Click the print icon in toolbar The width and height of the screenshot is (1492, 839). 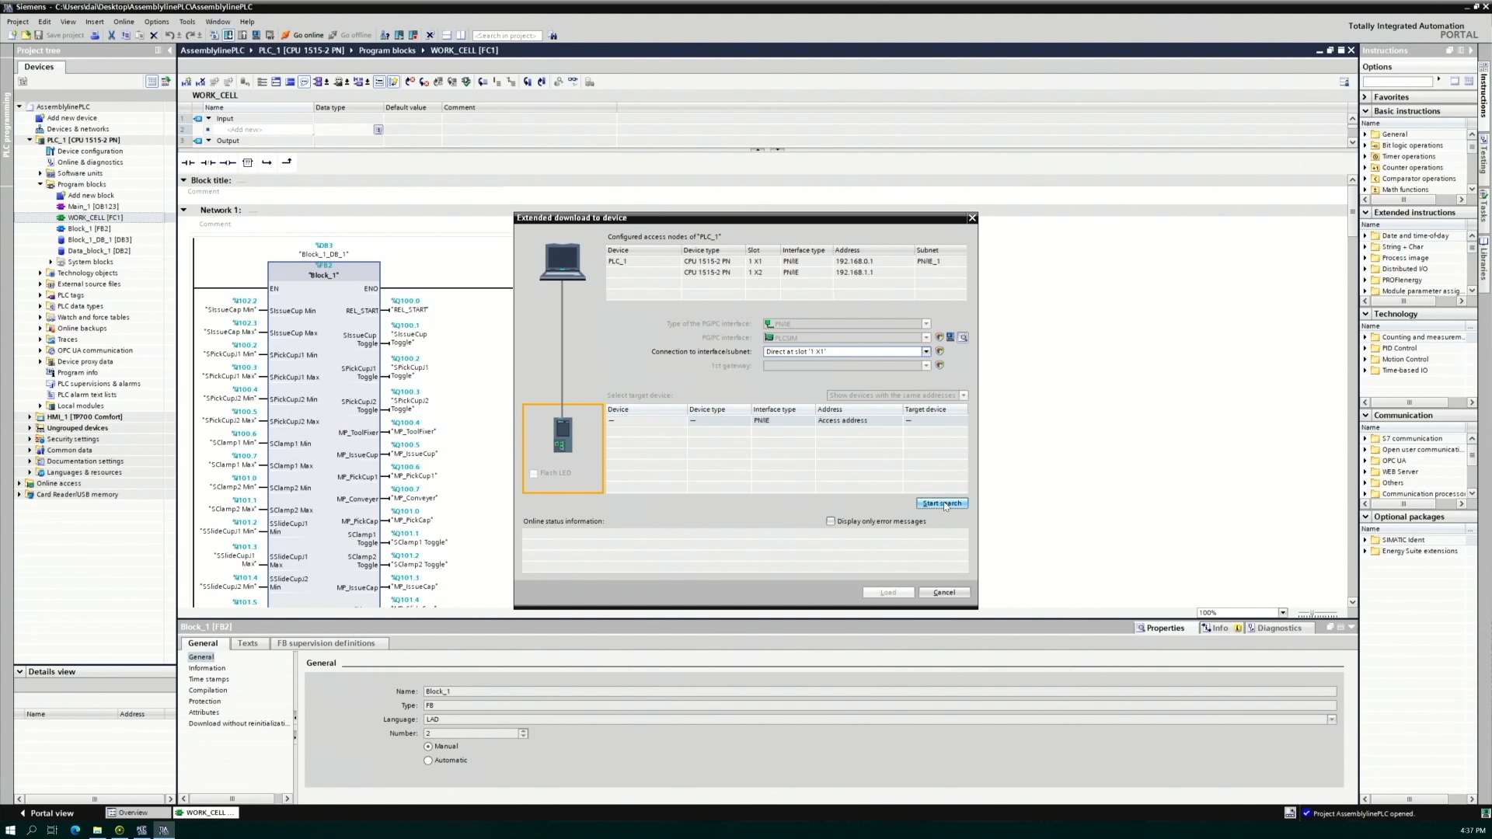(x=95, y=35)
